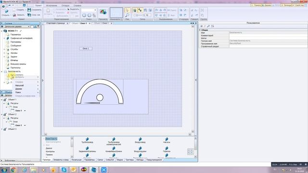Screen dimensions: 308x173
Task: Click the properties panel wrench icon
Action: pyautogui.click(x=208, y=26)
